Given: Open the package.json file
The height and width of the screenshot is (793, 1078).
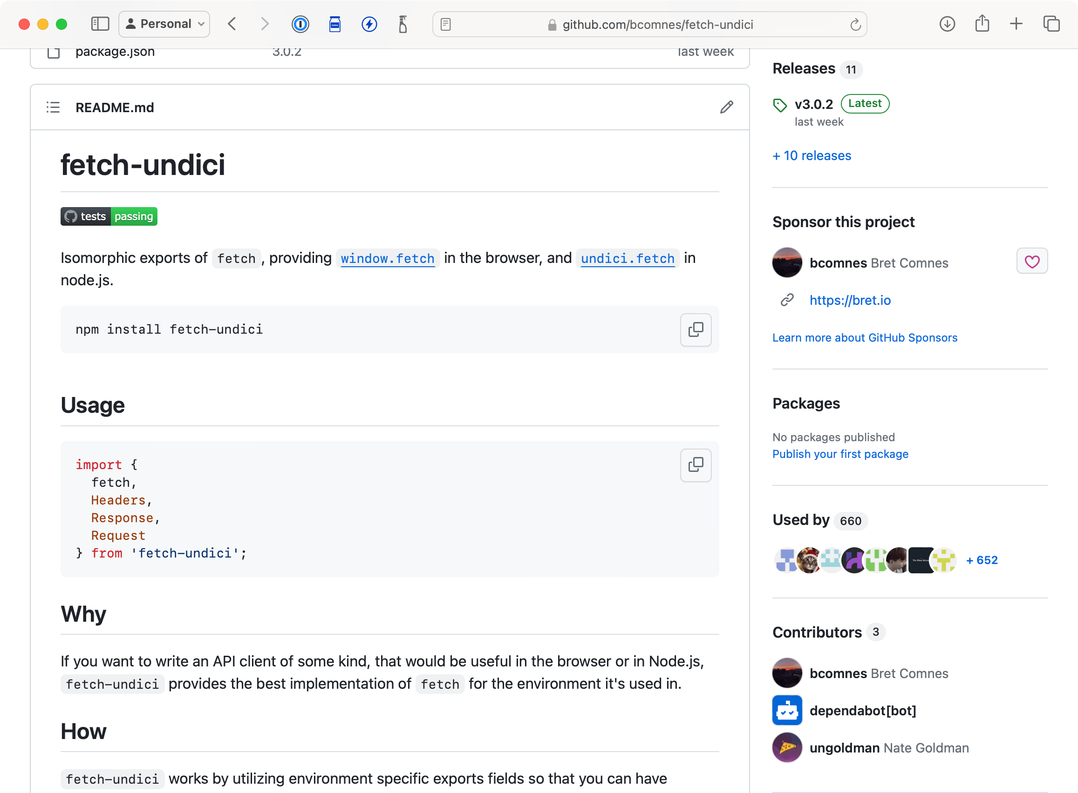Looking at the screenshot, I should [115, 52].
